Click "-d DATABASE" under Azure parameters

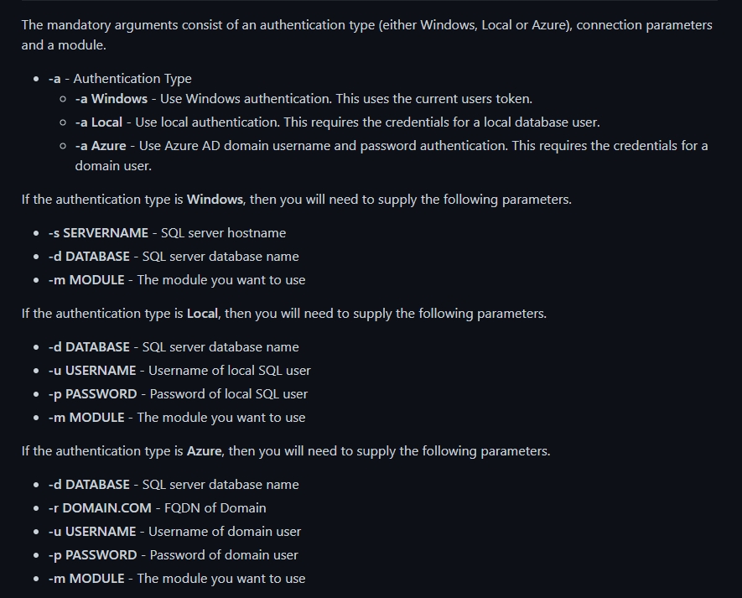[89, 485]
